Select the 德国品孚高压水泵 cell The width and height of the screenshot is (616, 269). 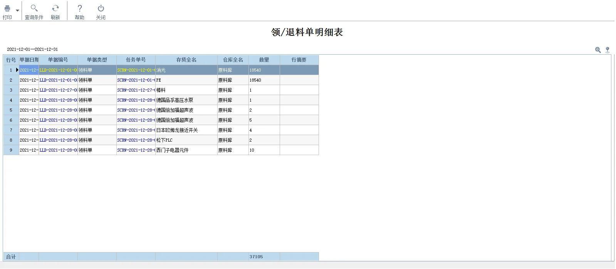pos(186,100)
